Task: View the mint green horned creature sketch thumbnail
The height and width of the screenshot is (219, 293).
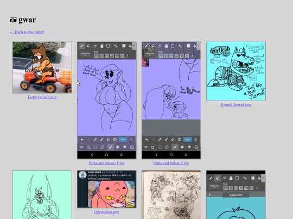Action: [42, 195]
